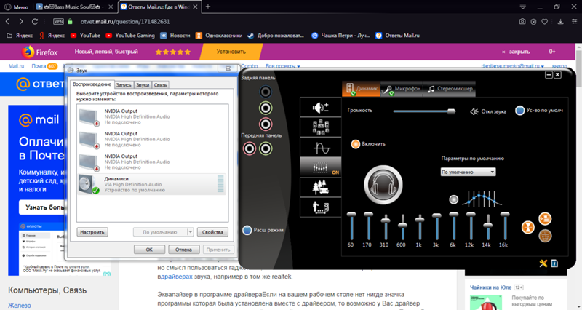Open volume control section in VIA panel

click(x=320, y=108)
